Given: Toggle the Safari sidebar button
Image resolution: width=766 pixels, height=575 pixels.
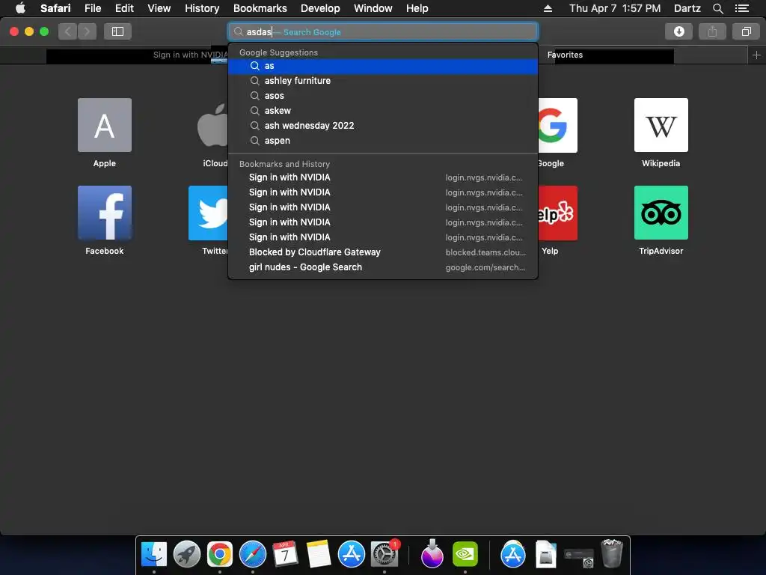Looking at the screenshot, I should [117, 31].
